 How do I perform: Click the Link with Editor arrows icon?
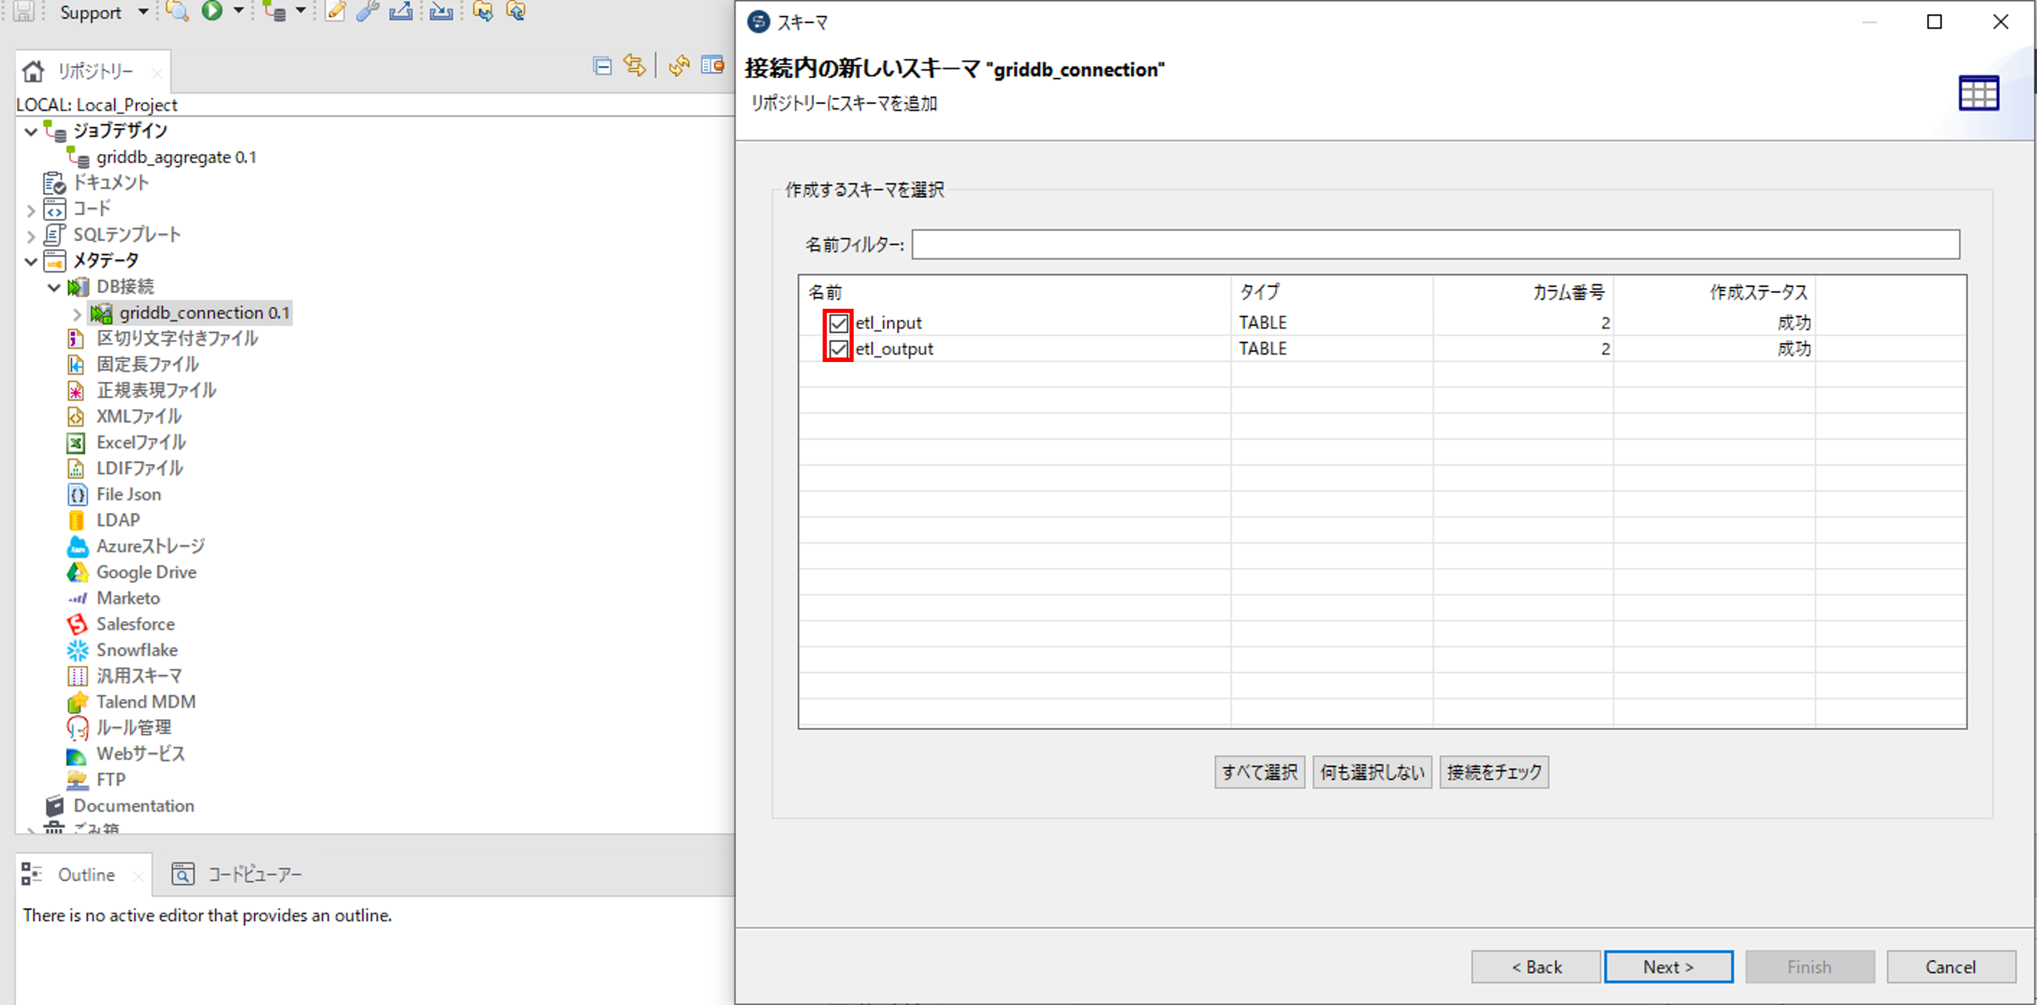pyautogui.click(x=634, y=66)
